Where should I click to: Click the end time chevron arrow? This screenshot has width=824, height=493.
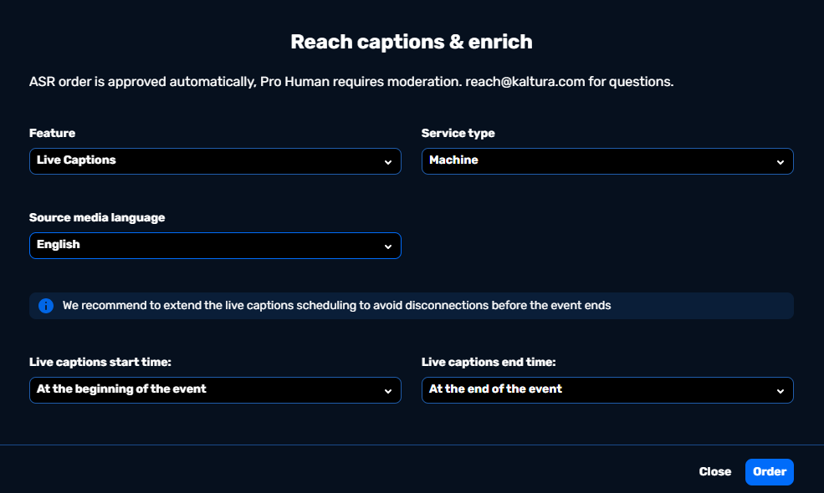pyautogui.click(x=780, y=391)
